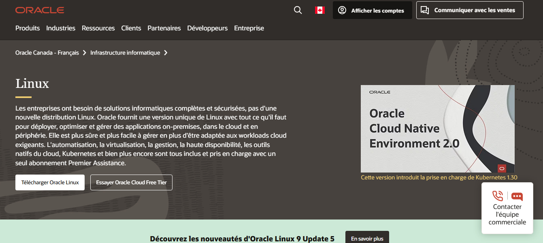This screenshot has width=543, height=243.
Task: Click the red Oracle icon on the banner image
Action: pos(502,167)
